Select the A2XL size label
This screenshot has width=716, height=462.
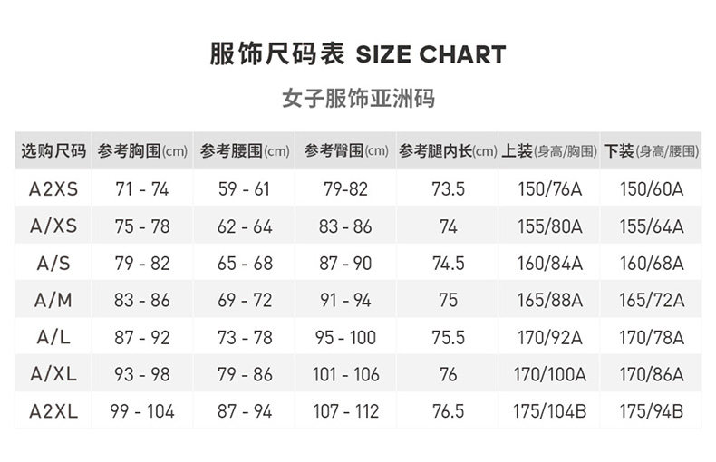click(53, 411)
